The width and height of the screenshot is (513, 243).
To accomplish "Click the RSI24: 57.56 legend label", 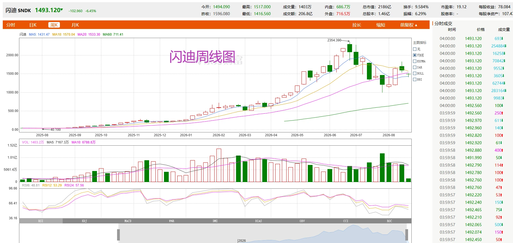I will [x=74, y=185].
